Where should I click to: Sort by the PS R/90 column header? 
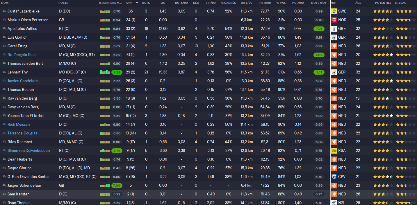[265, 3]
